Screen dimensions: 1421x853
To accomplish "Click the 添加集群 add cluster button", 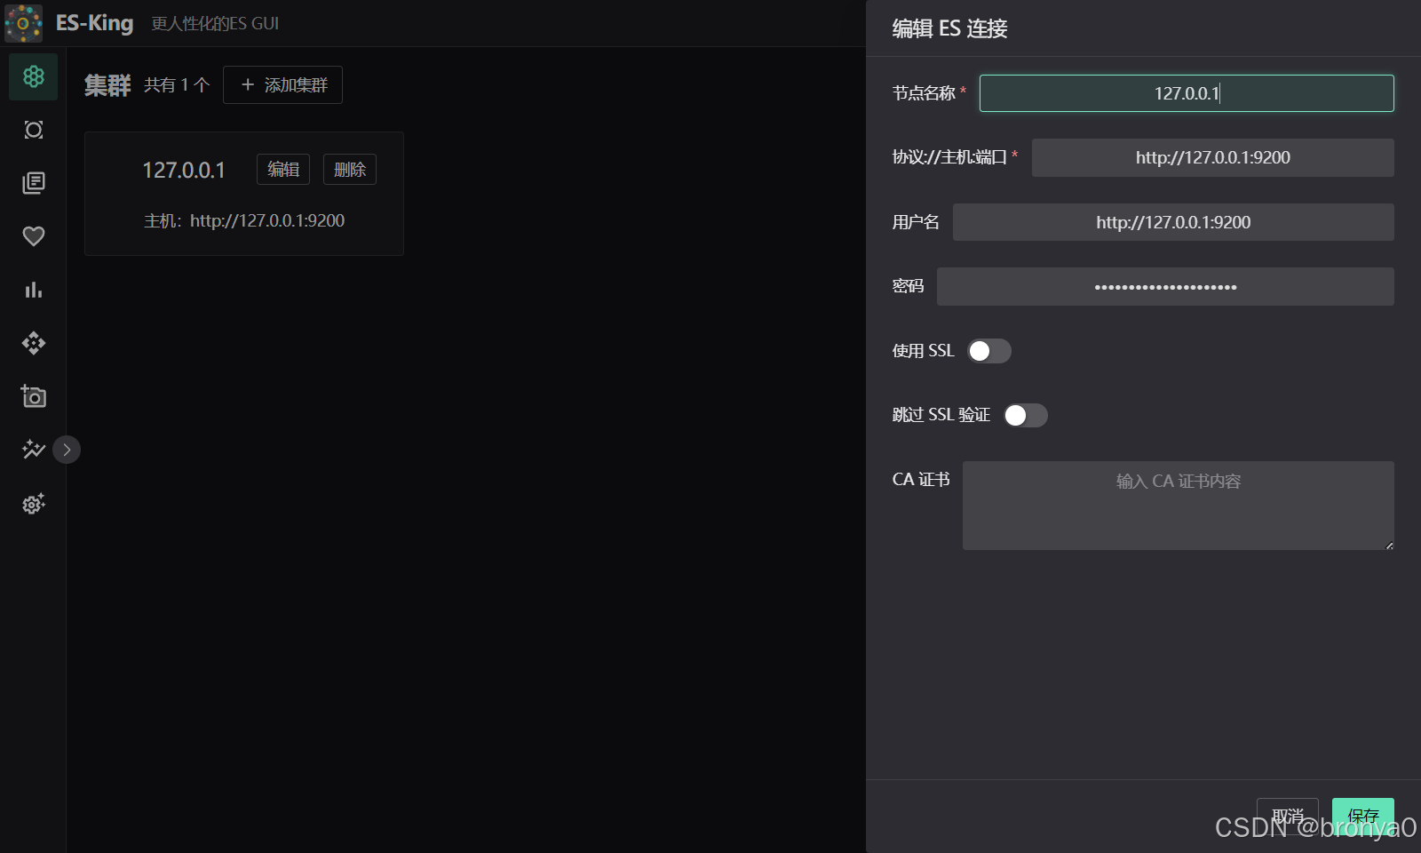I will (282, 84).
